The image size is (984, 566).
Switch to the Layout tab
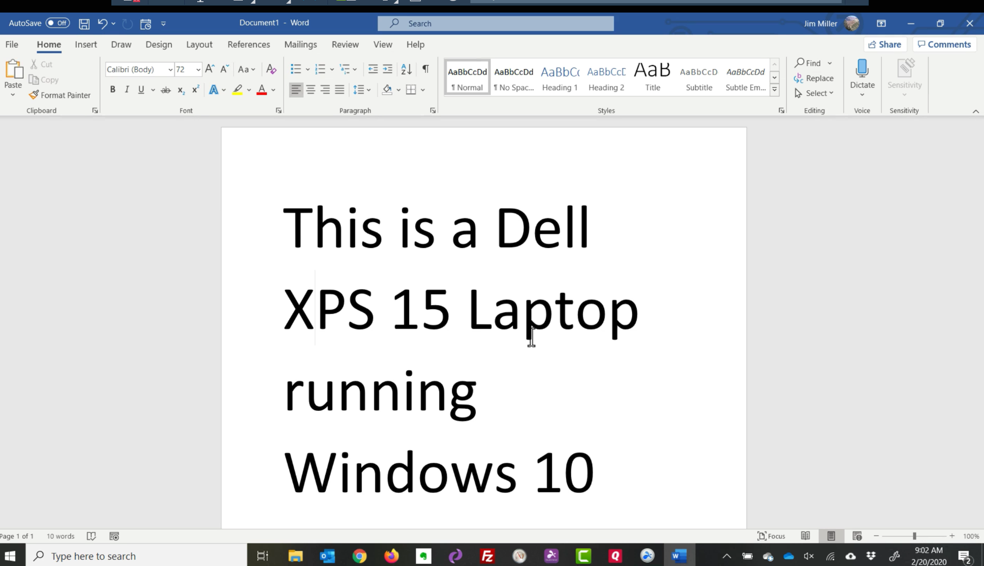[x=199, y=45]
